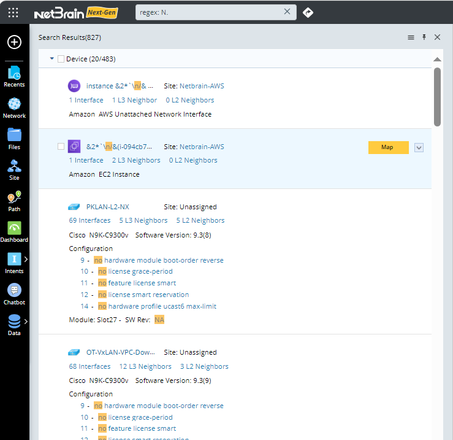Open the 1 Interface link of EC2 Instance

pyautogui.click(x=86, y=160)
